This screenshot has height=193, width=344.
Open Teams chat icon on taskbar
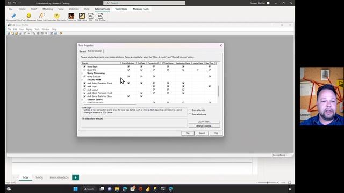[110, 189]
